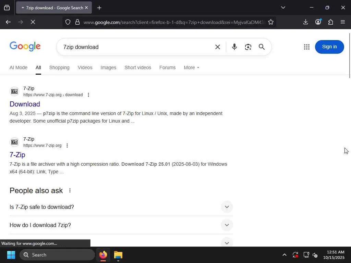Search by voice microphone
This screenshot has width=351, height=263.
coord(234,47)
